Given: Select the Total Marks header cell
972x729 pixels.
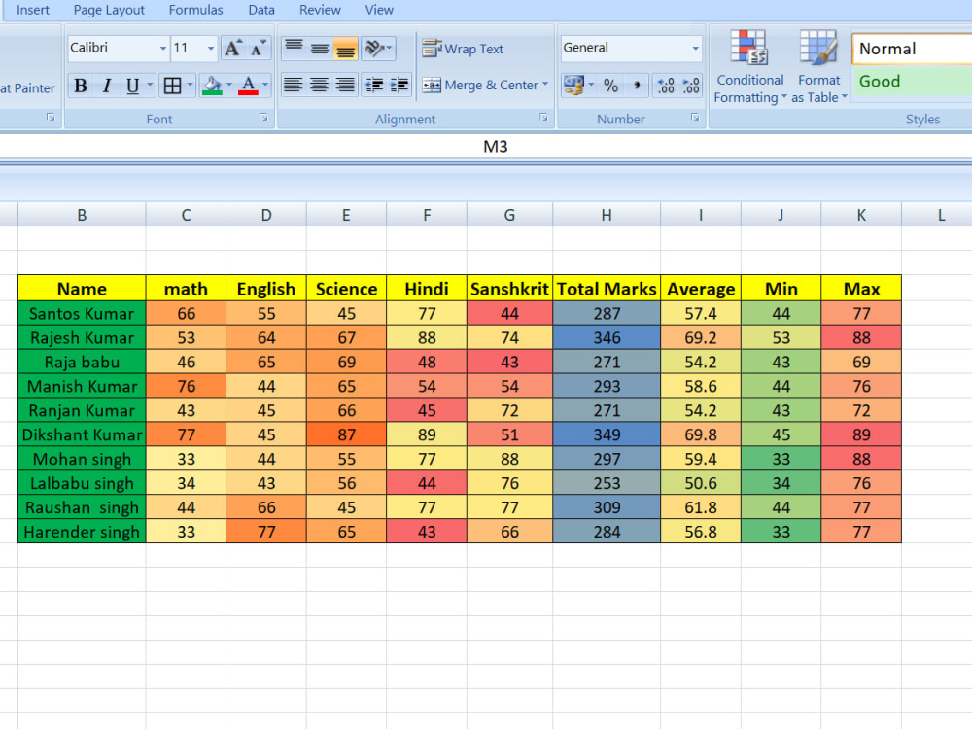Looking at the screenshot, I should (x=607, y=289).
